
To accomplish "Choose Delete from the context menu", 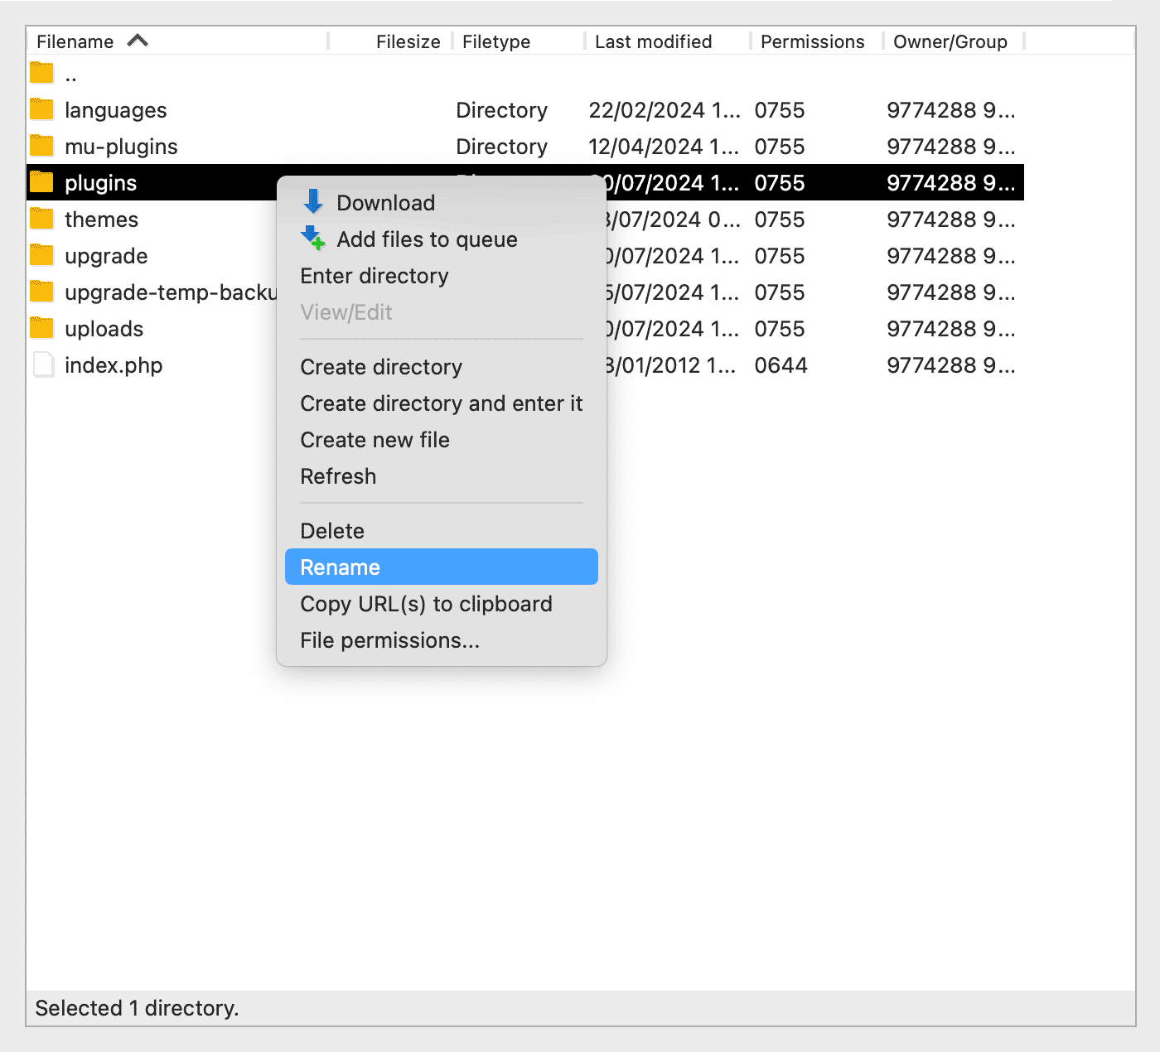I will [442, 530].
